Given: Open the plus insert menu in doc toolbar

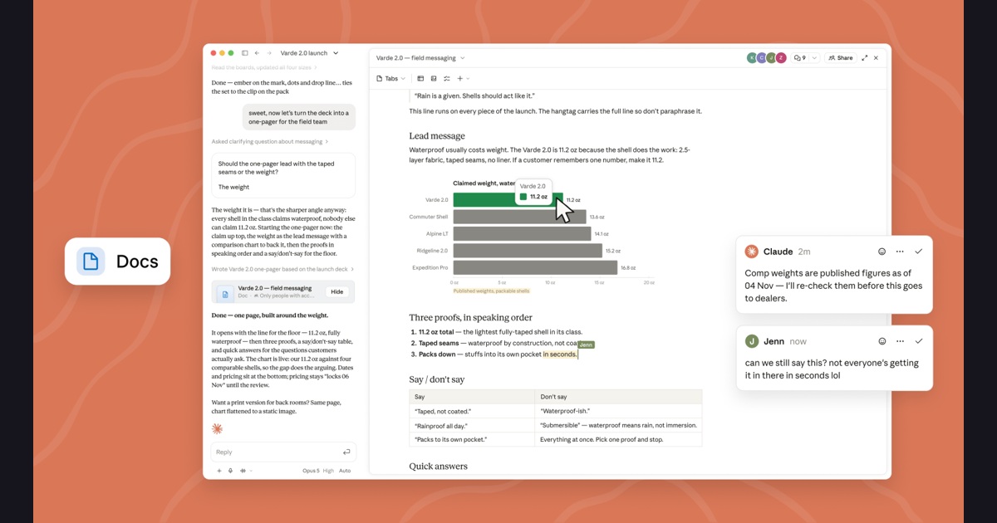Looking at the screenshot, I should point(463,79).
